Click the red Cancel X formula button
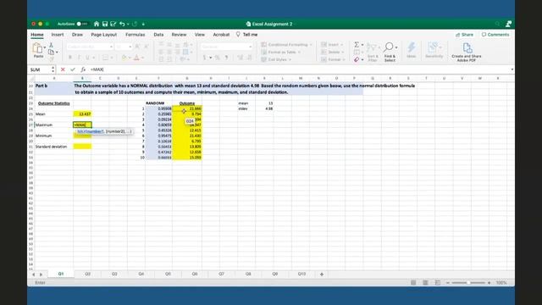Viewport: 542px width, 305px height. (x=63, y=69)
